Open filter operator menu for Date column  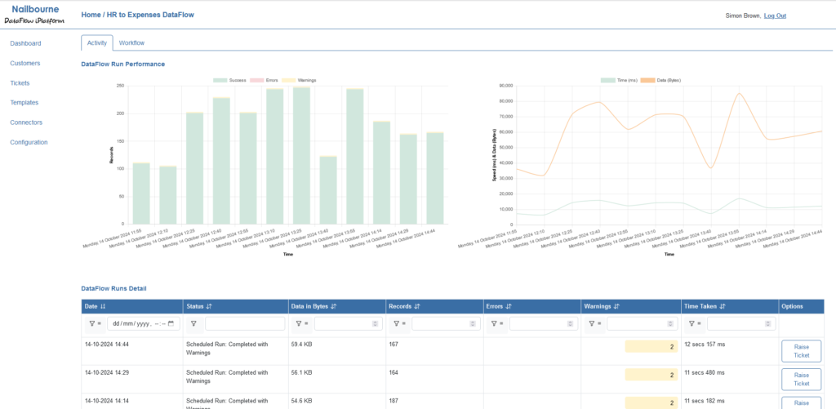click(x=93, y=324)
